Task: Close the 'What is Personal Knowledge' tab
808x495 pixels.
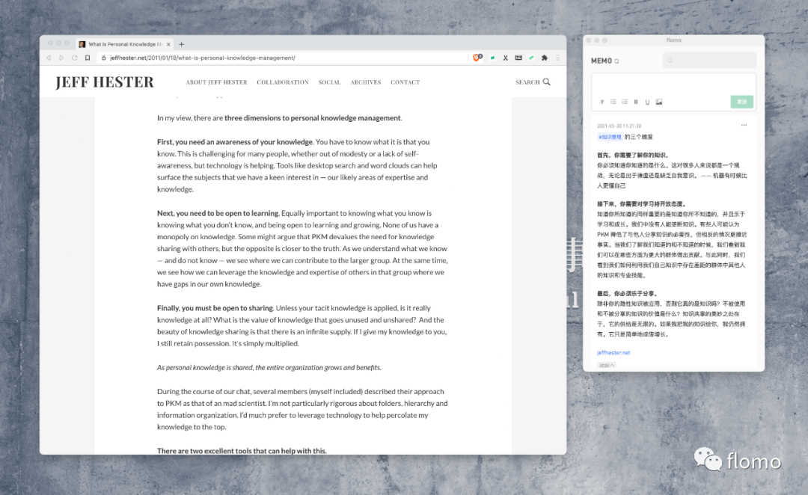Action: (x=168, y=44)
